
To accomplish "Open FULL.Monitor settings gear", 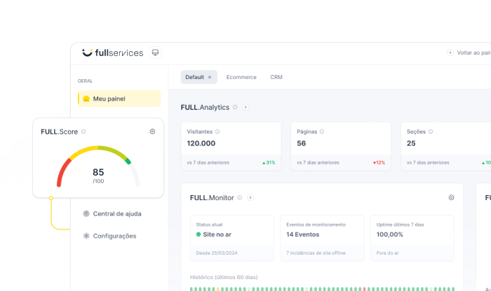I will tap(451, 197).
